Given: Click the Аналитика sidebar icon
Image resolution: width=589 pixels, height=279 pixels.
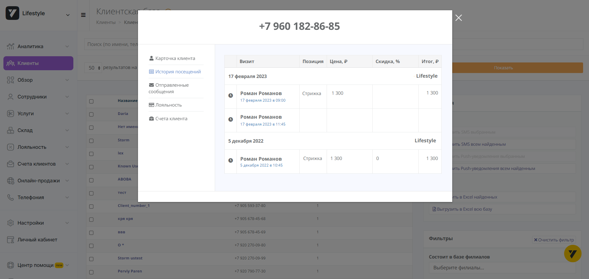Looking at the screenshot, I should coord(11,47).
